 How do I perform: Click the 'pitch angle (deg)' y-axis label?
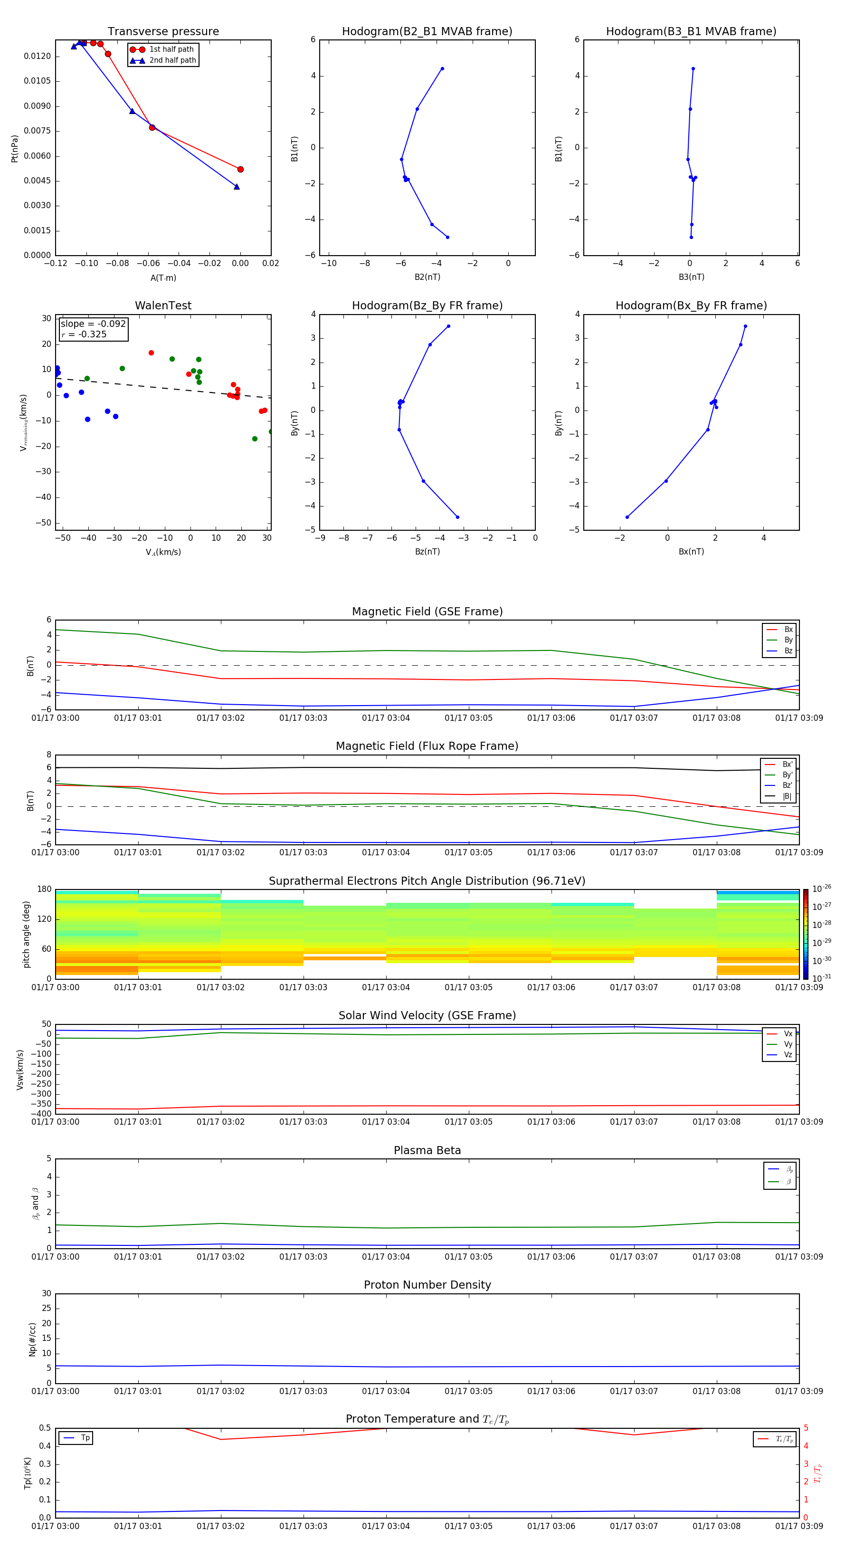point(26,934)
